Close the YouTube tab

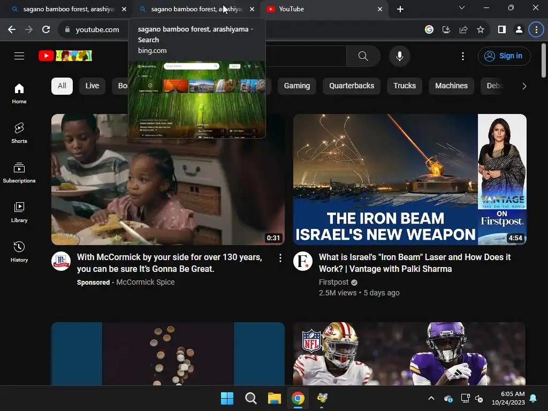(380, 9)
